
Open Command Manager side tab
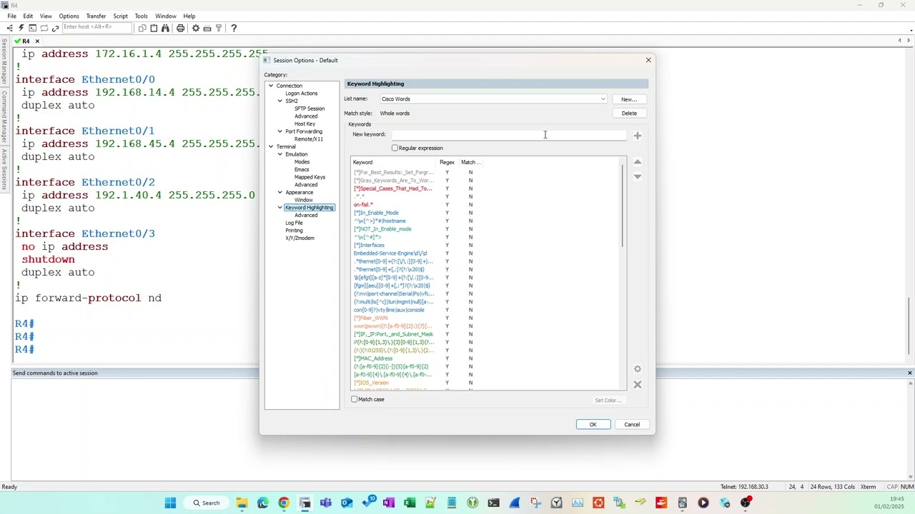click(4, 116)
